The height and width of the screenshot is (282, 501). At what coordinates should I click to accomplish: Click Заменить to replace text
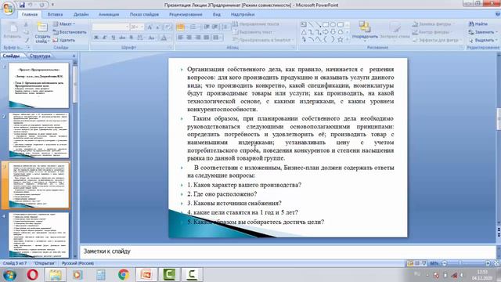click(x=483, y=32)
